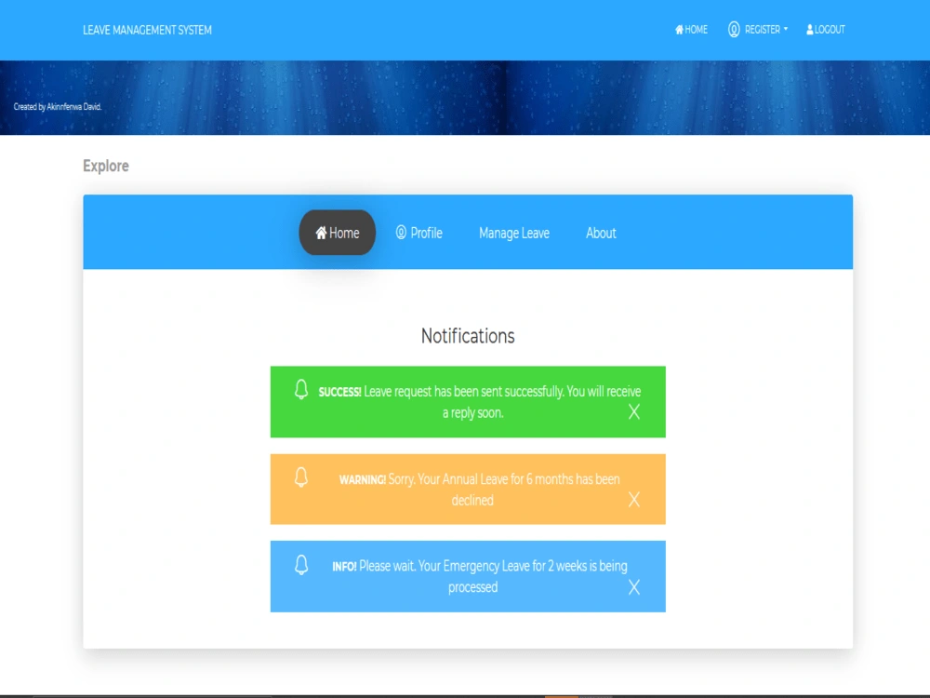930x698 pixels.
Task: Click the 'INFO!' bold label
Action: (345, 567)
